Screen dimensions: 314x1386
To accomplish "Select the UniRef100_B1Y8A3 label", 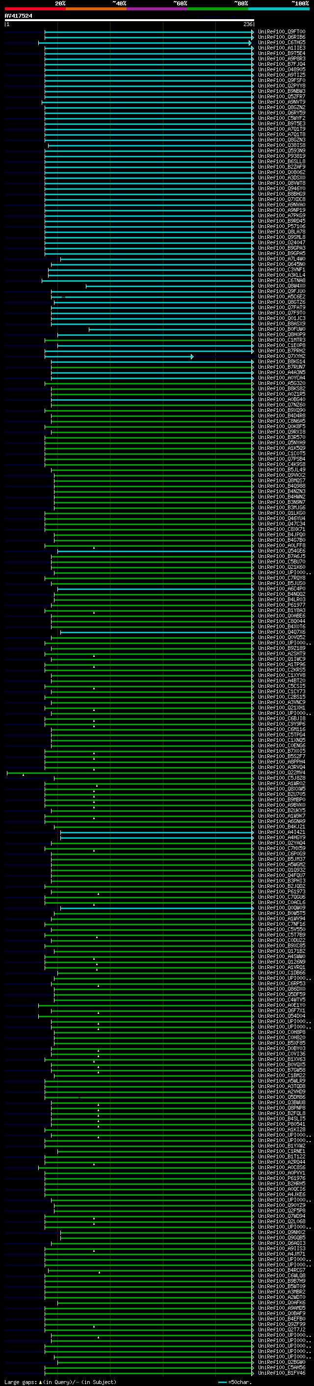I will [x=281, y=610].
